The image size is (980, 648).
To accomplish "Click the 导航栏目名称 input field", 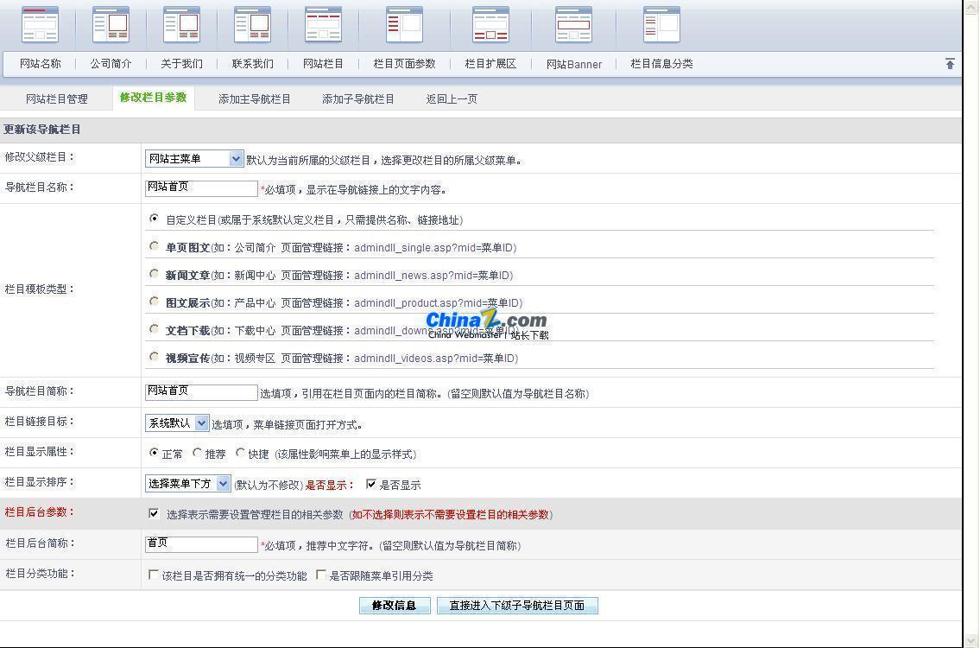I will click(201, 188).
